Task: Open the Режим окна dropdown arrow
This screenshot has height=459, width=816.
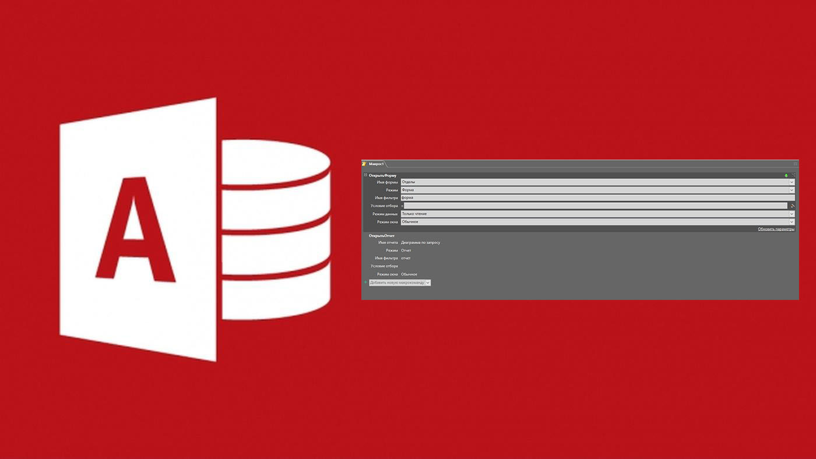Action: click(792, 222)
